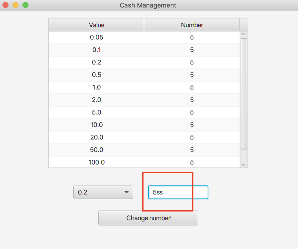
Task: Focus the text field containing 5ss
Action: [x=178, y=192]
